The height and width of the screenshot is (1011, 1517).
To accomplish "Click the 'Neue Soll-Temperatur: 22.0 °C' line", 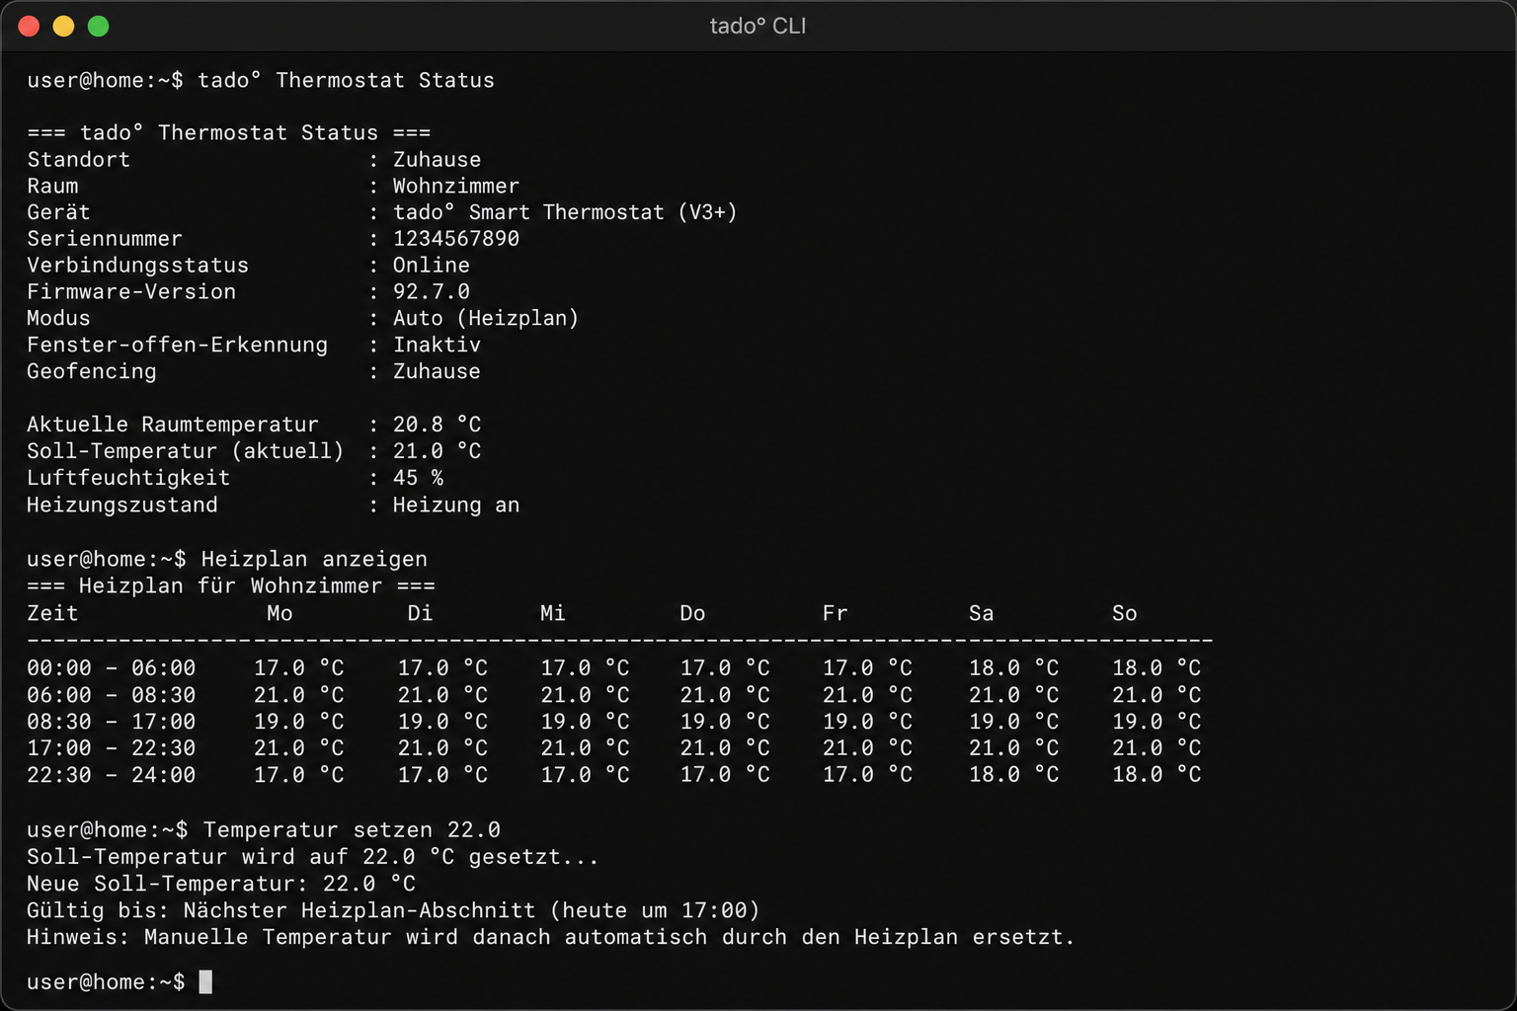I will (x=221, y=883).
